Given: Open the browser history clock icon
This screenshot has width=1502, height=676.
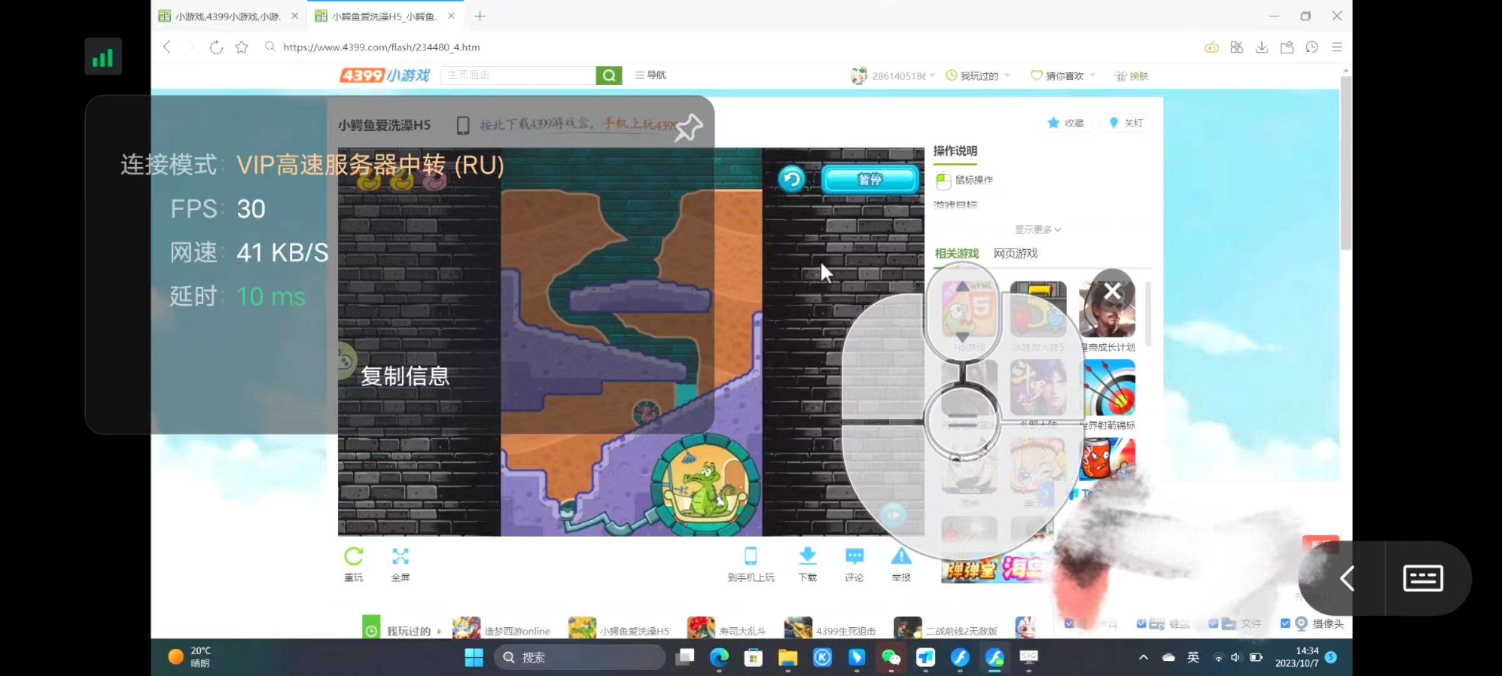Looking at the screenshot, I should tap(1312, 47).
